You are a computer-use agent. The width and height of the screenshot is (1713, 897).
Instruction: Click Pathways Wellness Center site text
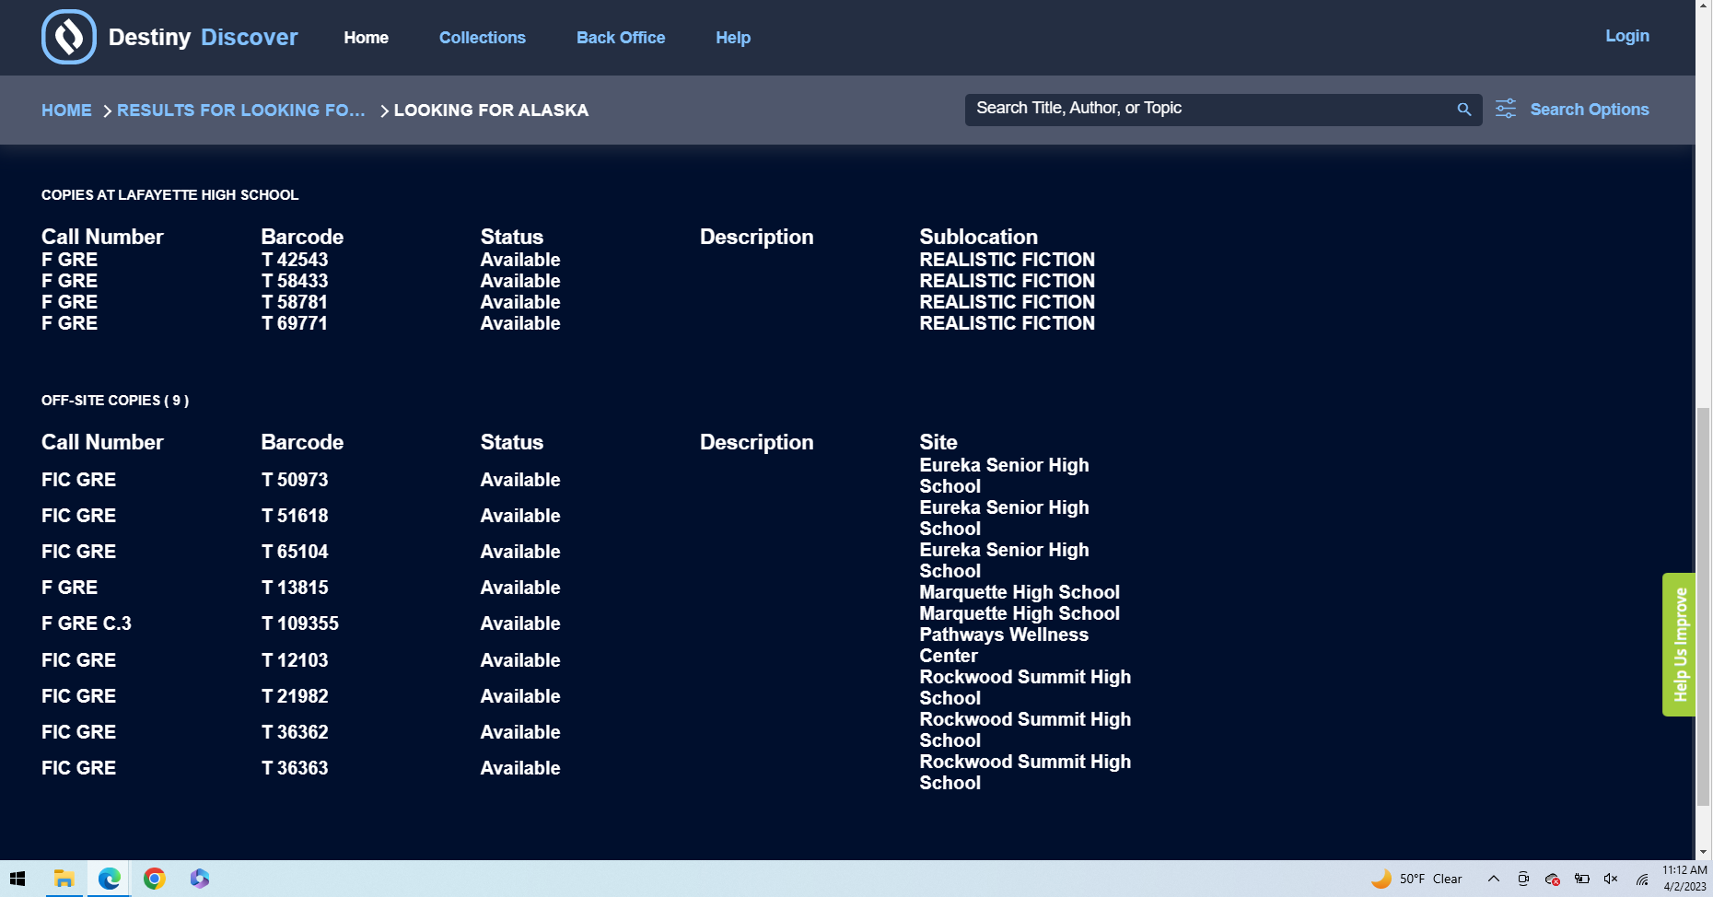[1004, 645]
